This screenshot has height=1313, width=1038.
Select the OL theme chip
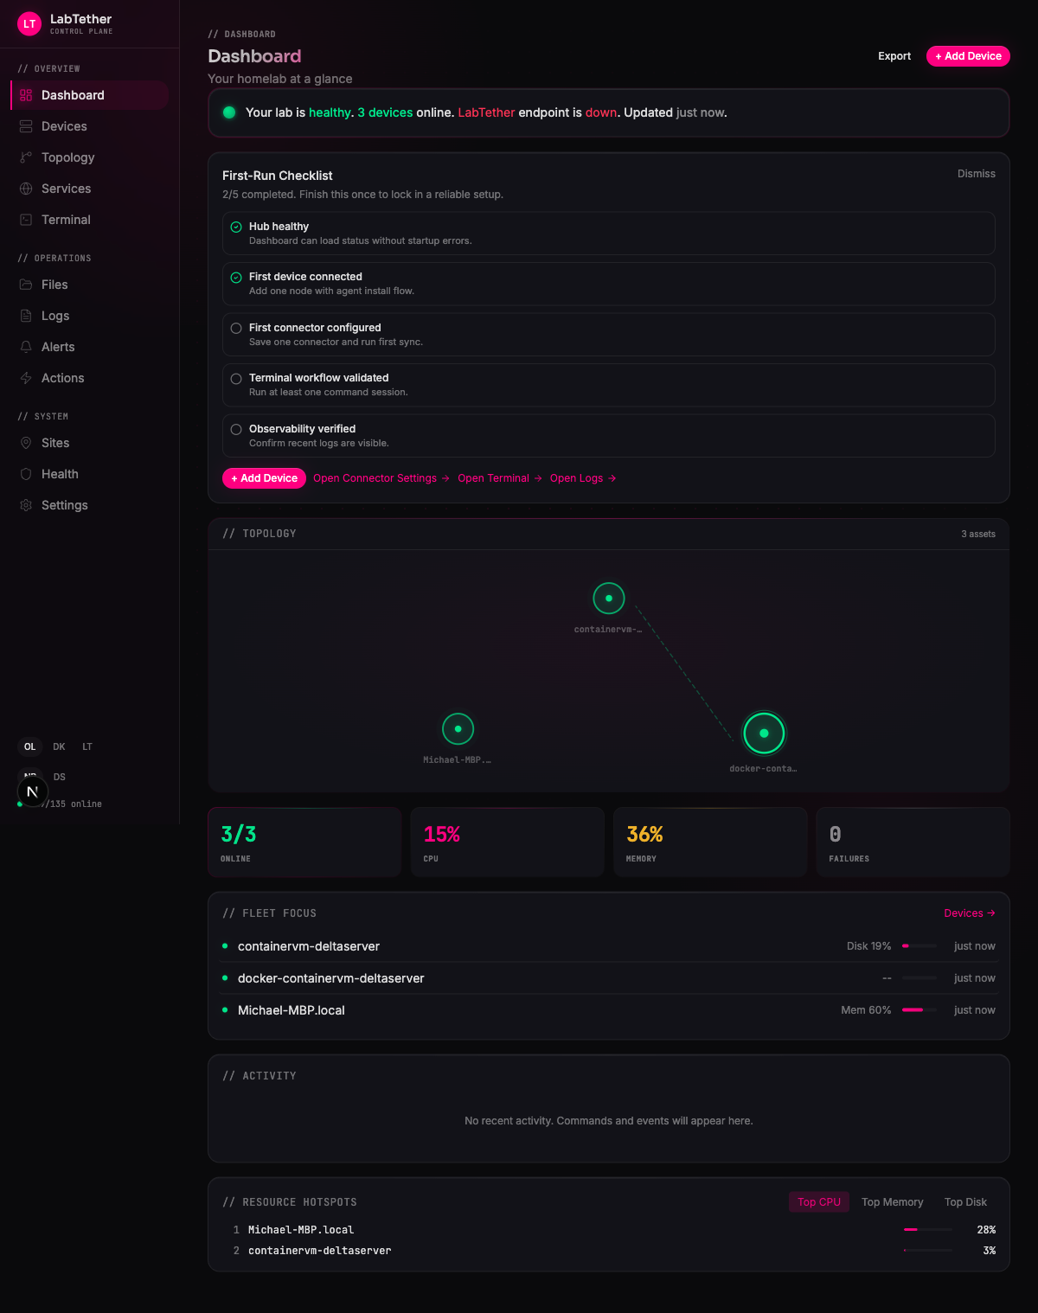pyautogui.click(x=30, y=746)
